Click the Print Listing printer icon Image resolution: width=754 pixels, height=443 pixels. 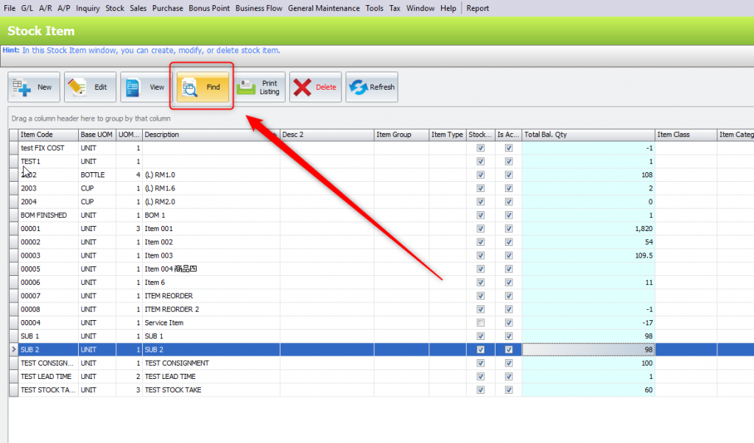click(x=246, y=88)
